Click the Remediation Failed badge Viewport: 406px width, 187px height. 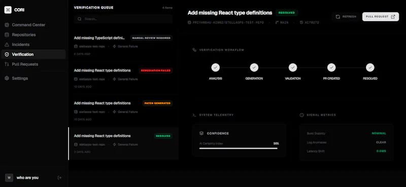156,70
